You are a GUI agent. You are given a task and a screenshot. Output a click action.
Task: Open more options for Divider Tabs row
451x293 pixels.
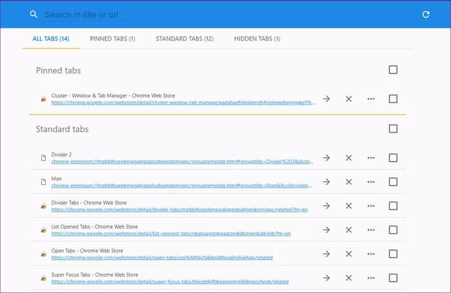[371, 206]
